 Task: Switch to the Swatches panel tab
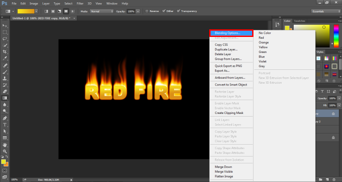pos(300,20)
